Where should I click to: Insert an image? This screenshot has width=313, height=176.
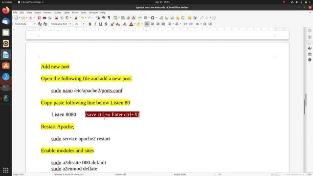(123, 18)
